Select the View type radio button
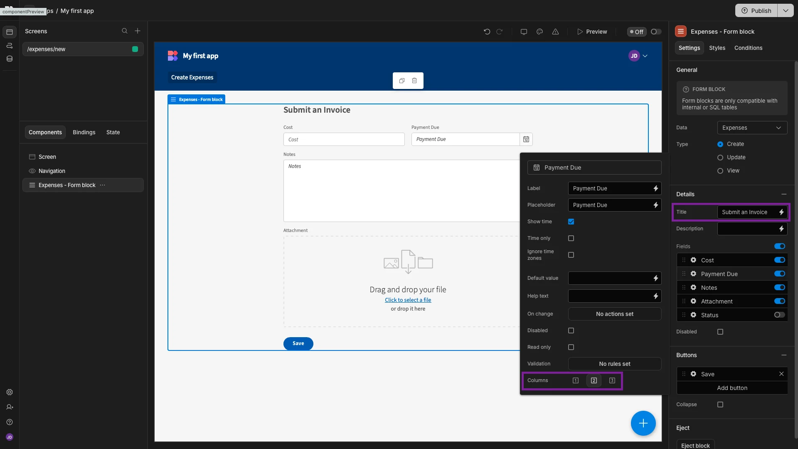This screenshot has height=449, width=798. tap(720, 171)
